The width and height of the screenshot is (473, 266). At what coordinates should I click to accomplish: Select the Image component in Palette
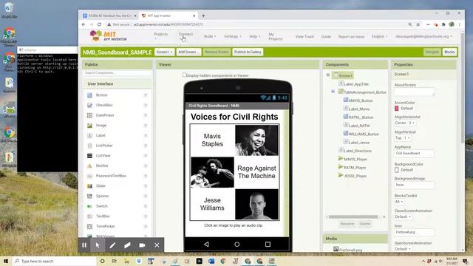coord(101,125)
